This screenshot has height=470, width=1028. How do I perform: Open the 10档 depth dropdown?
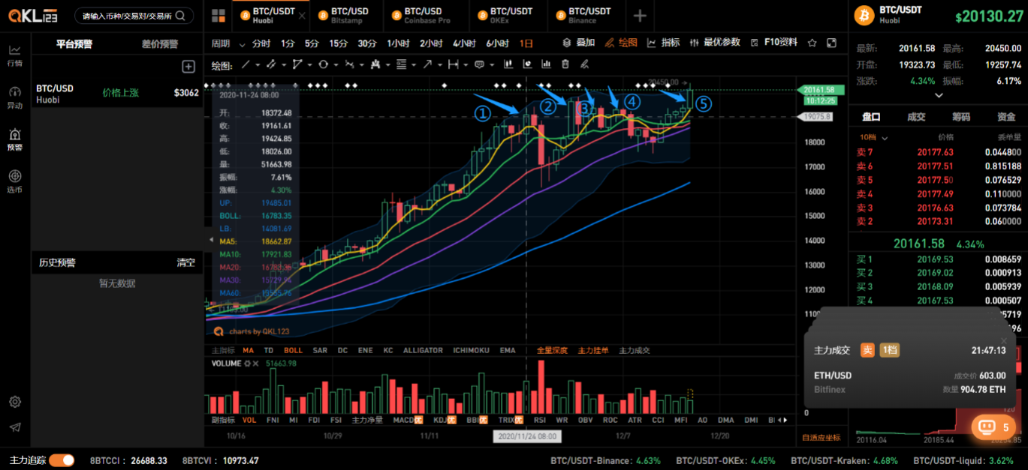coord(872,138)
